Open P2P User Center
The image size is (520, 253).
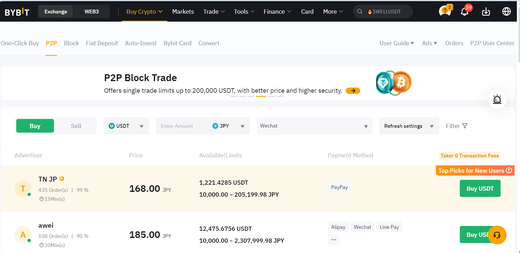[x=492, y=43]
